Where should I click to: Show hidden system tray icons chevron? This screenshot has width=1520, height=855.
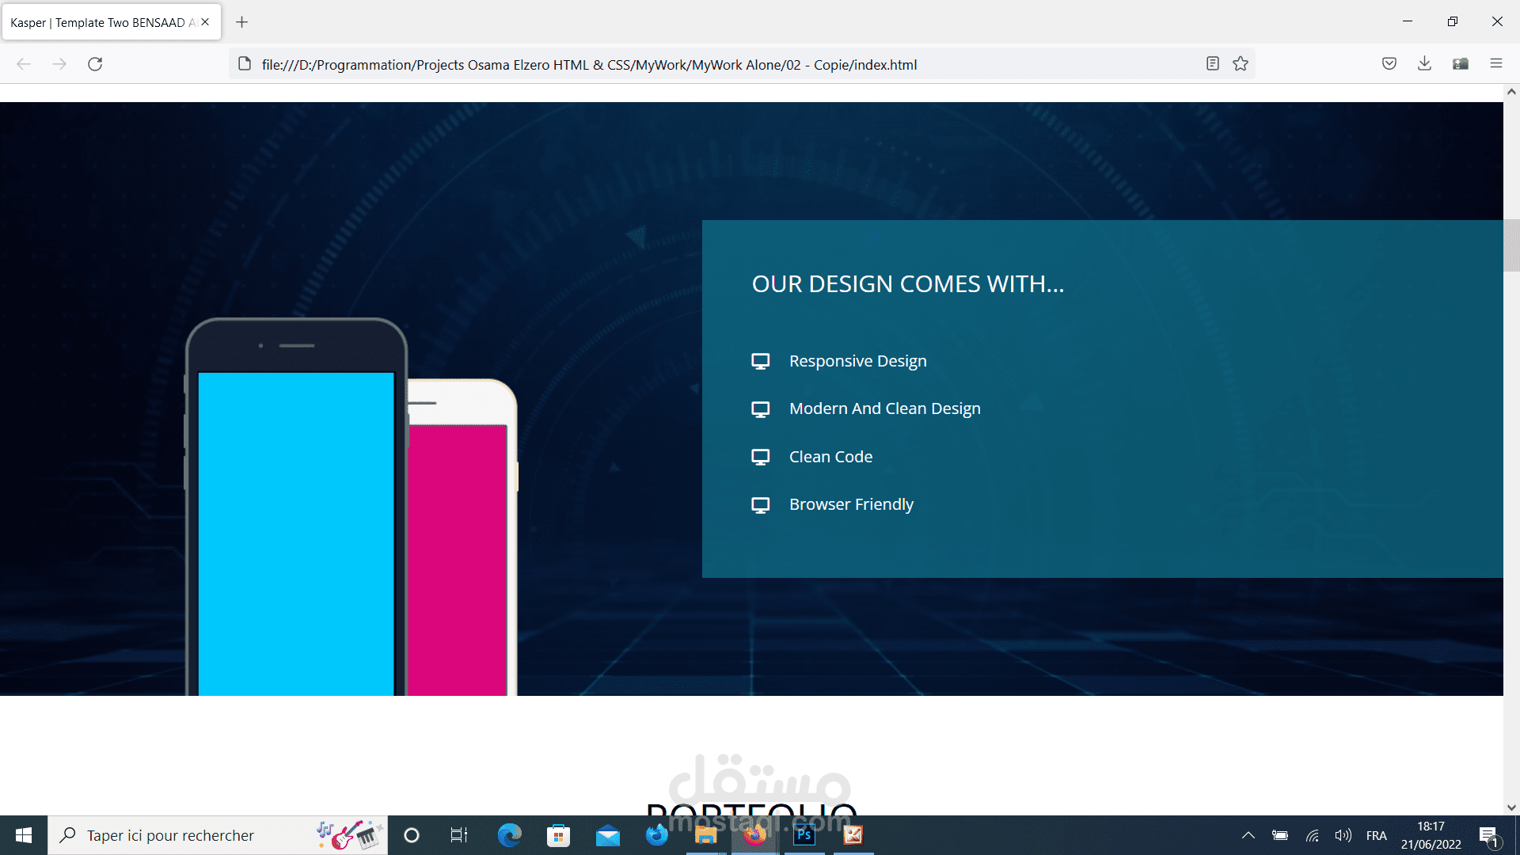point(1248,835)
